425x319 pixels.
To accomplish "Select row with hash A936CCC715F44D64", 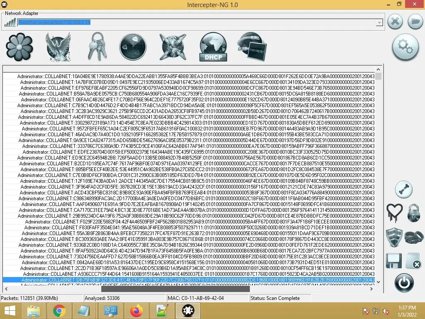I will click(x=189, y=274).
